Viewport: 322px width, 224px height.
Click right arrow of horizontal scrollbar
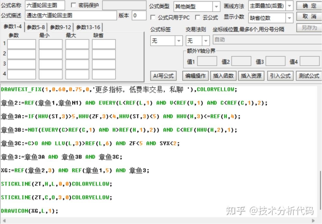[313, 221]
